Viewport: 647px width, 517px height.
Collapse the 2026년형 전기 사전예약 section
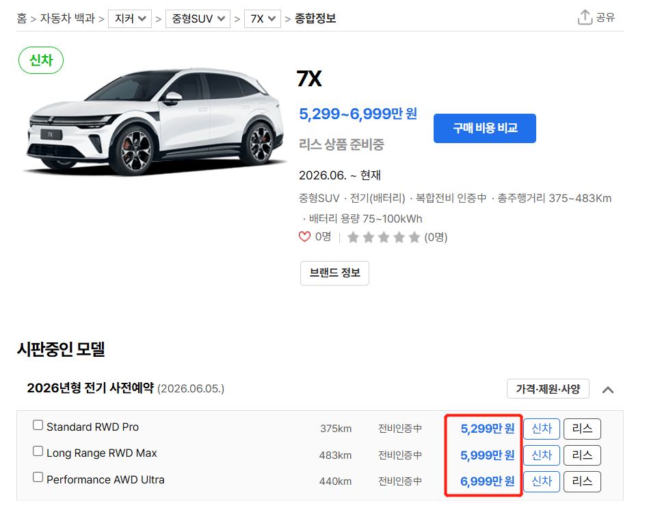pos(608,390)
